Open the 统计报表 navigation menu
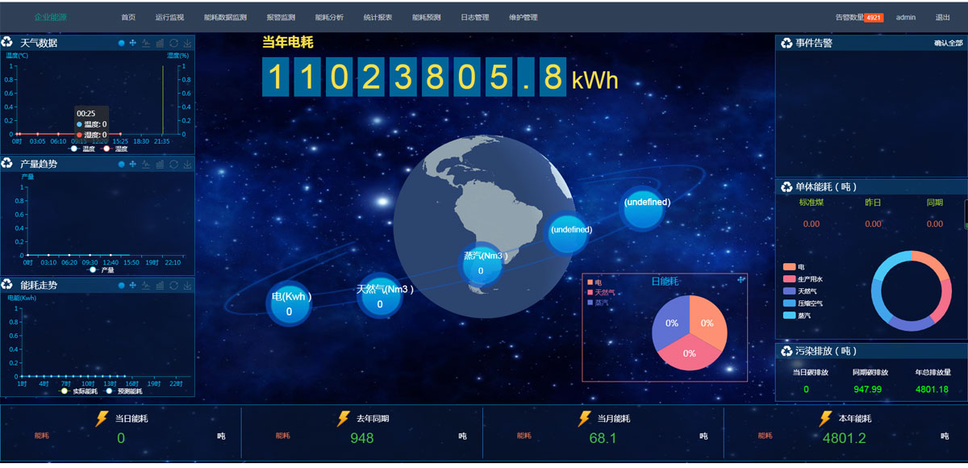The height and width of the screenshot is (468, 968). pyautogui.click(x=378, y=17)
